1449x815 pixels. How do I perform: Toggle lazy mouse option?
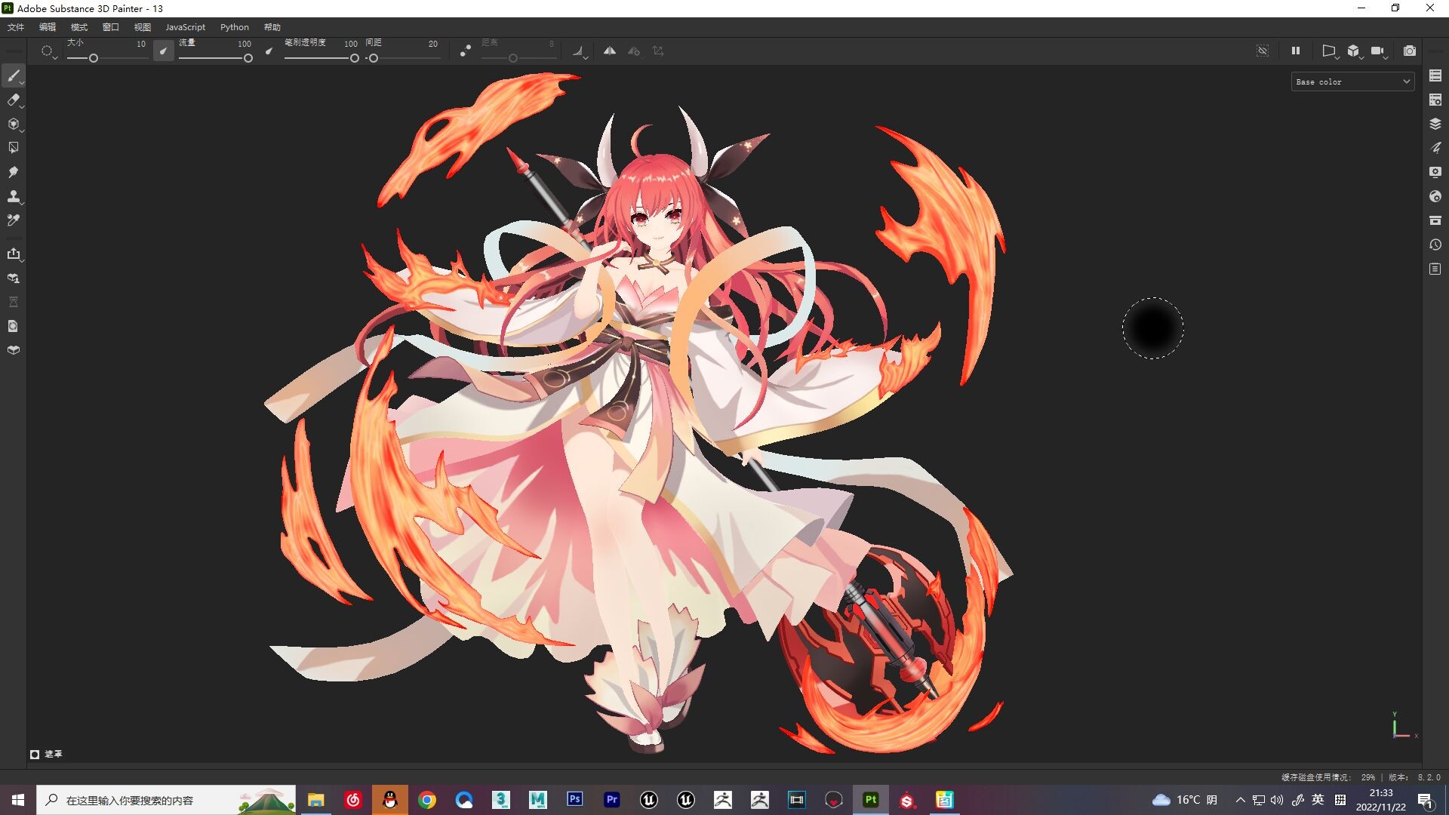tap(466, 51)
